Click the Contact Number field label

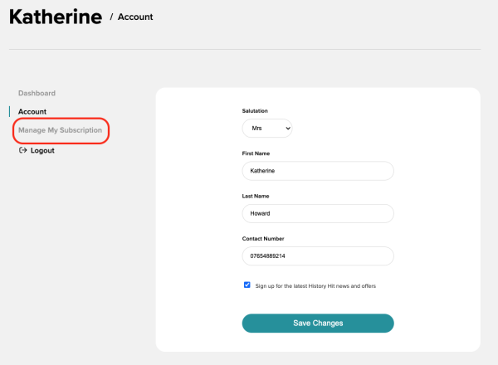click(x=261, y=239)
